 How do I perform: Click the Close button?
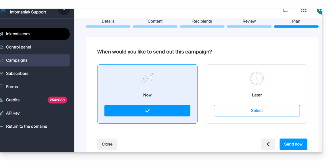pos(107,144)
